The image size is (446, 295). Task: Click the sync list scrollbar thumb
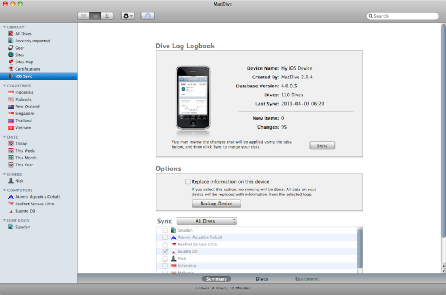pos(360,248)
